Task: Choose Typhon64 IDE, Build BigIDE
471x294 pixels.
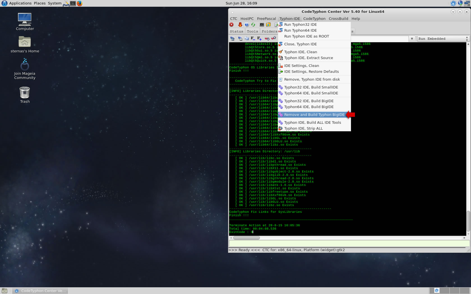Action: 314,107
